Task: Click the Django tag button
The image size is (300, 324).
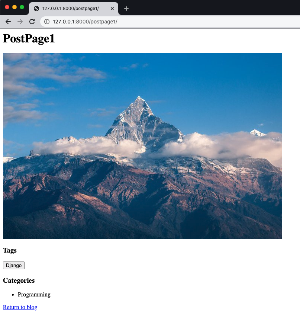Action: [x=14, y=265]
